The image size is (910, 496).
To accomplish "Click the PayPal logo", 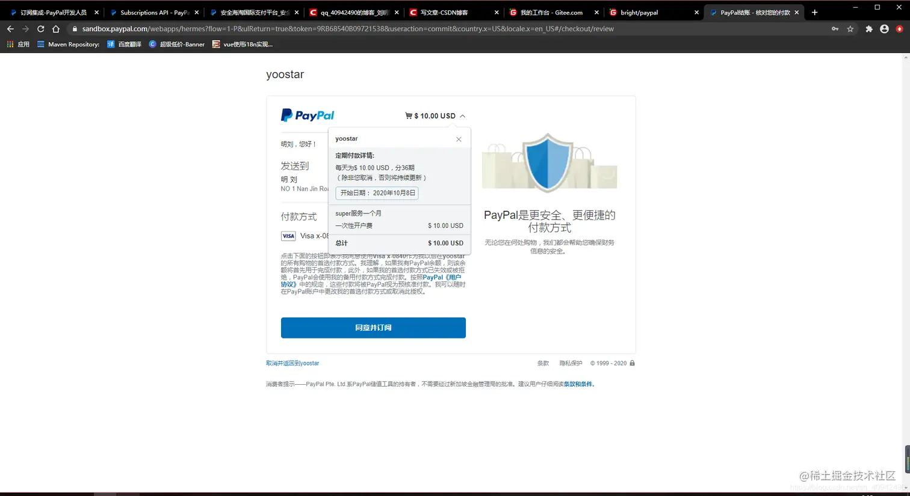I will (x=308, y=115).
